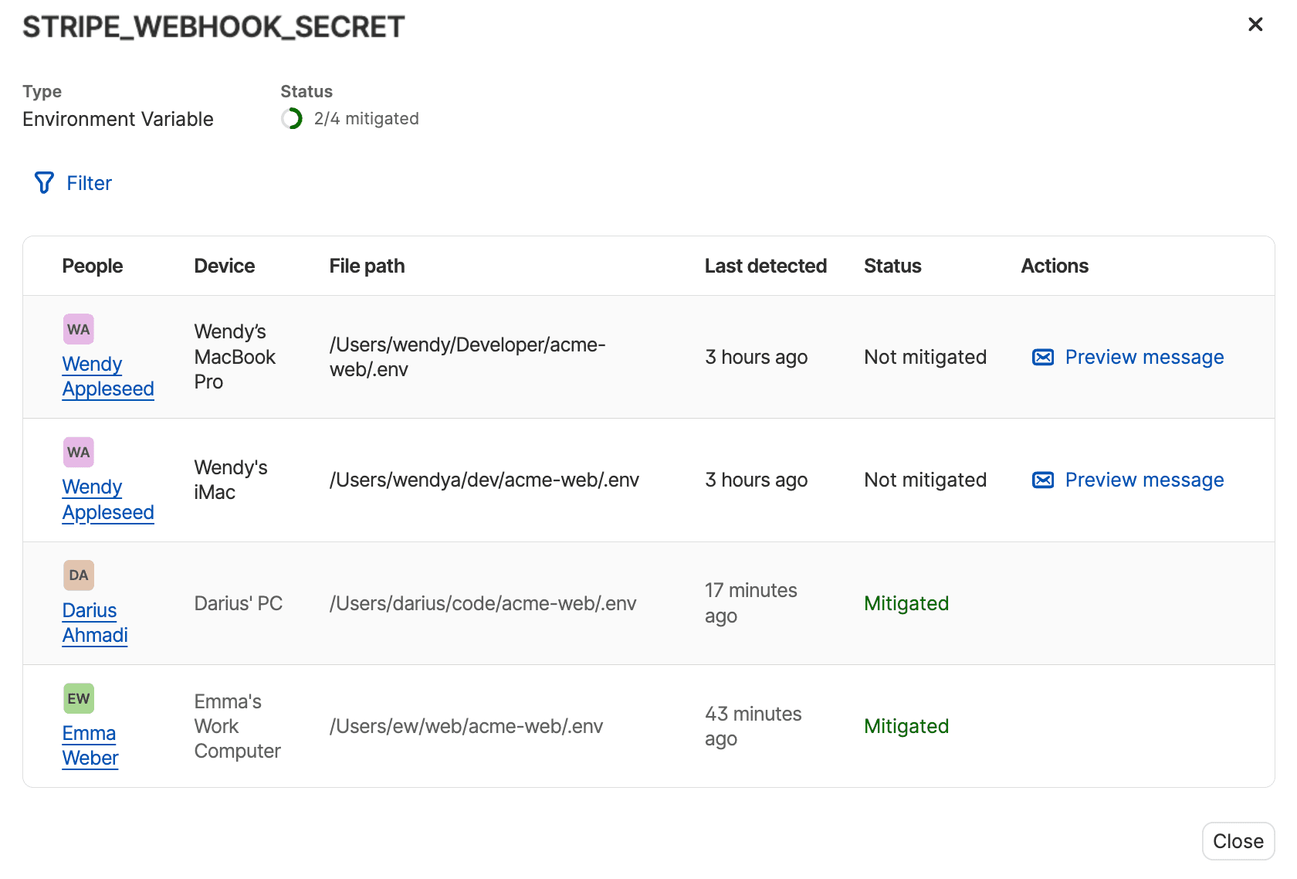Image resolution: width=1297 pixels, height=879 pixels.
Task: Click Not mitigated status for Wendy's MacBook Pro
Action: click(926, 357)
